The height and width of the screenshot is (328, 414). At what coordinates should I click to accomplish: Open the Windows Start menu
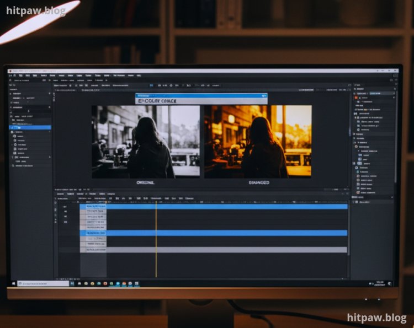[x=14, y=283]
